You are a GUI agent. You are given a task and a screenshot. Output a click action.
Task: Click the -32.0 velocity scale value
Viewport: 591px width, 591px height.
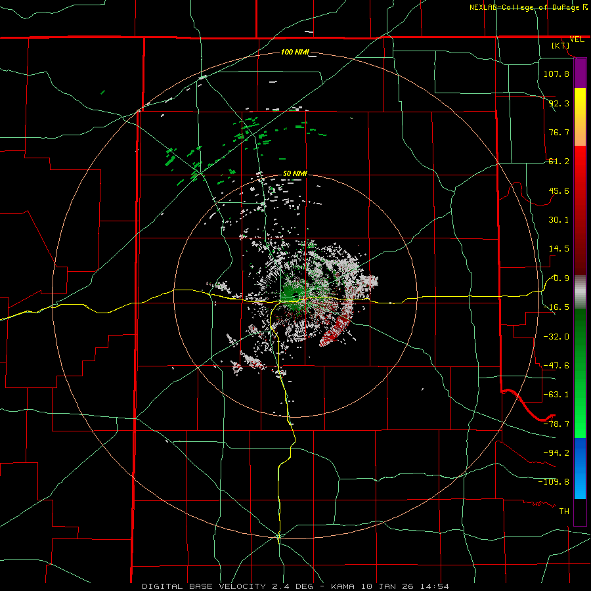point(556,337)
